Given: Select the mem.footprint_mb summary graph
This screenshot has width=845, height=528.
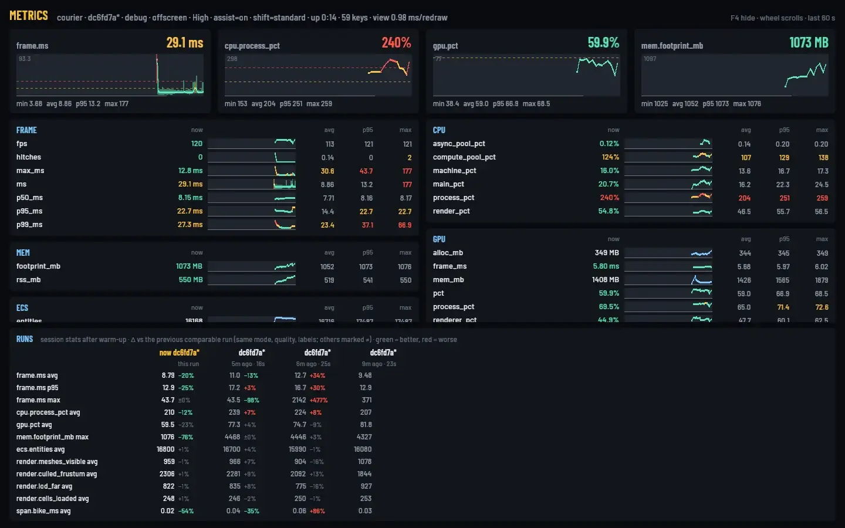Looking at the screenshot, I should coord(735,75).
